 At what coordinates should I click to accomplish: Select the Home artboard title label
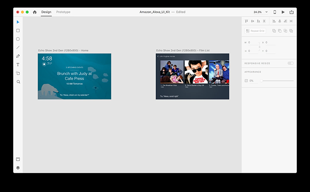pos(63,50)
